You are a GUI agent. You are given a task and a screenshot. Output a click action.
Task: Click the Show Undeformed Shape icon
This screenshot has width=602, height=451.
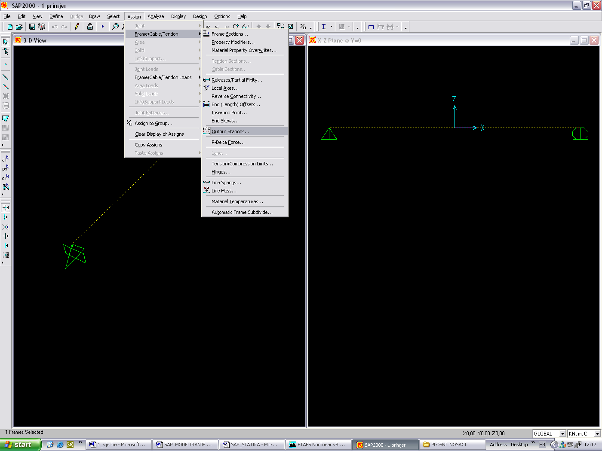tap(371, 27)
